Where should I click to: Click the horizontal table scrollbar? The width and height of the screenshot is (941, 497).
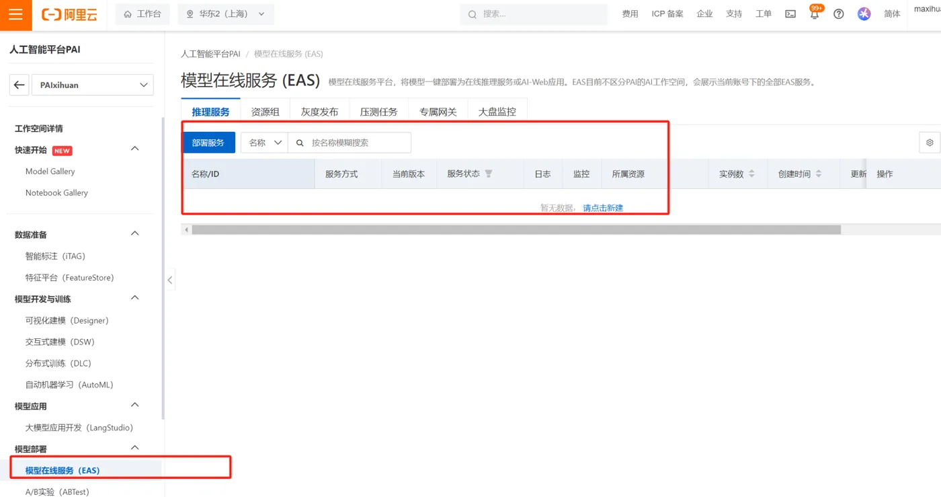click(516, 229)
